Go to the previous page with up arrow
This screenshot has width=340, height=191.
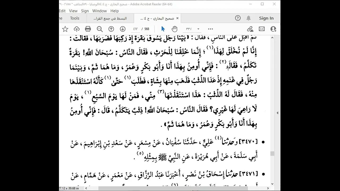(x=111, y=29)
